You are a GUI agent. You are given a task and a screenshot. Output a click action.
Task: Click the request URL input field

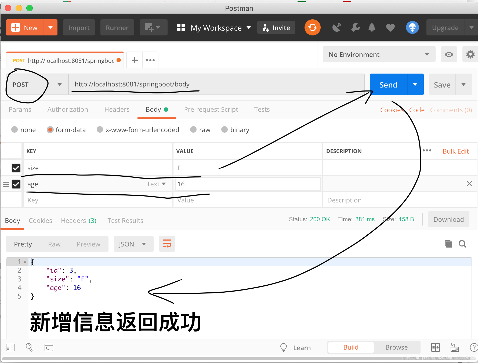[216, 84]
